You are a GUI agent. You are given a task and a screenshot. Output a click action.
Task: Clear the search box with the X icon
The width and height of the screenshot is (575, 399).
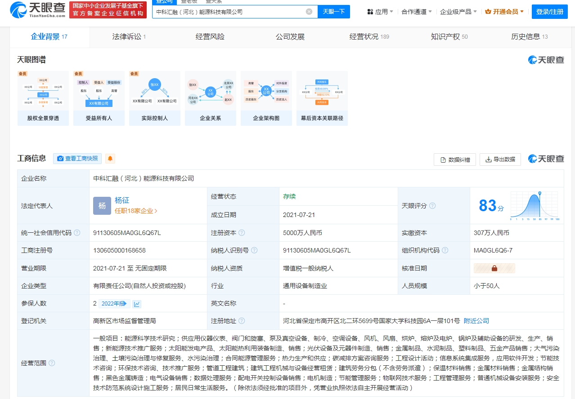point(309,12)
